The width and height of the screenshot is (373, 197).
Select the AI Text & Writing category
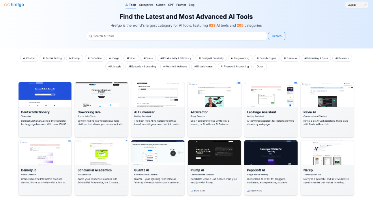point(52,58)
